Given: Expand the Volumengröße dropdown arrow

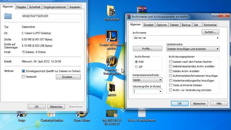Looking at the screenshot, I should tap(160, 91).
